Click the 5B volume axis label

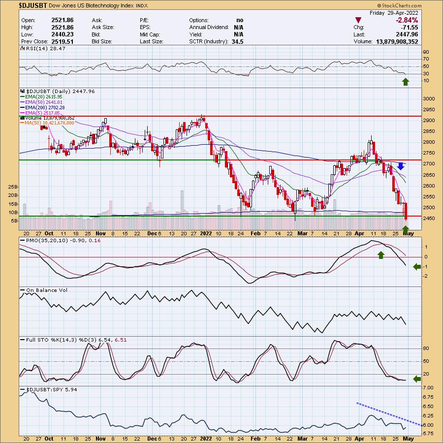click(x=14, y=221)
